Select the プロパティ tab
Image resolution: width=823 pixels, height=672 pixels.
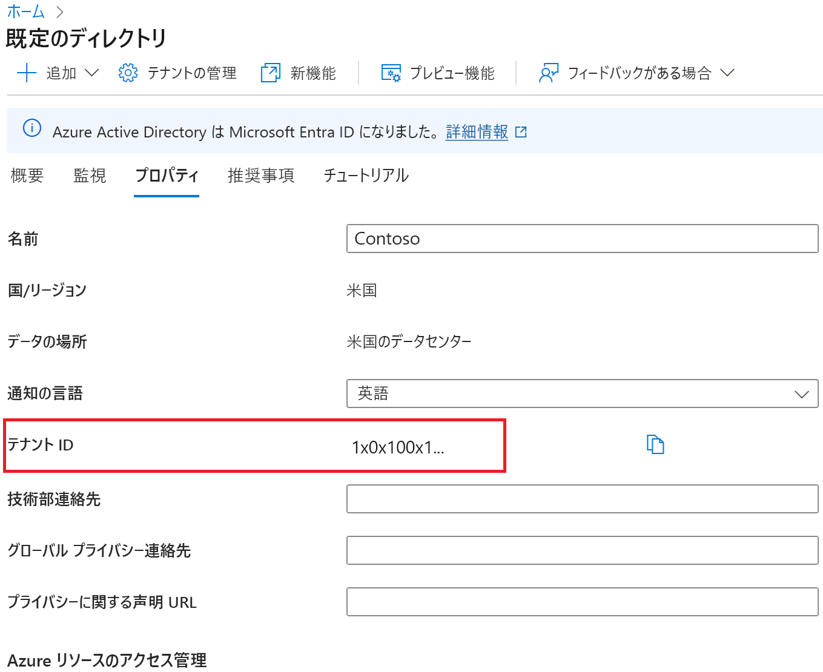[167, 176]
